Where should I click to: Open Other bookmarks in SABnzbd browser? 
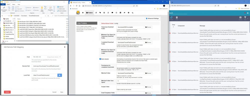point(162,9)
